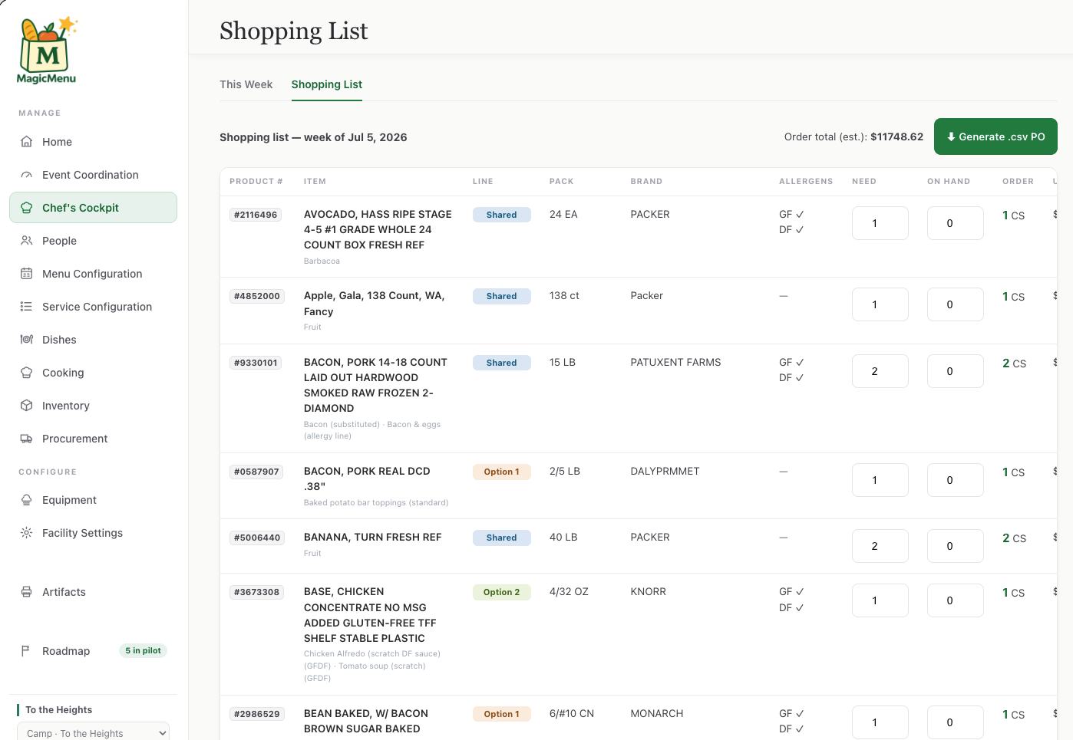
Task: Click the Artifacts printer icon
Action: pos(26,592)
